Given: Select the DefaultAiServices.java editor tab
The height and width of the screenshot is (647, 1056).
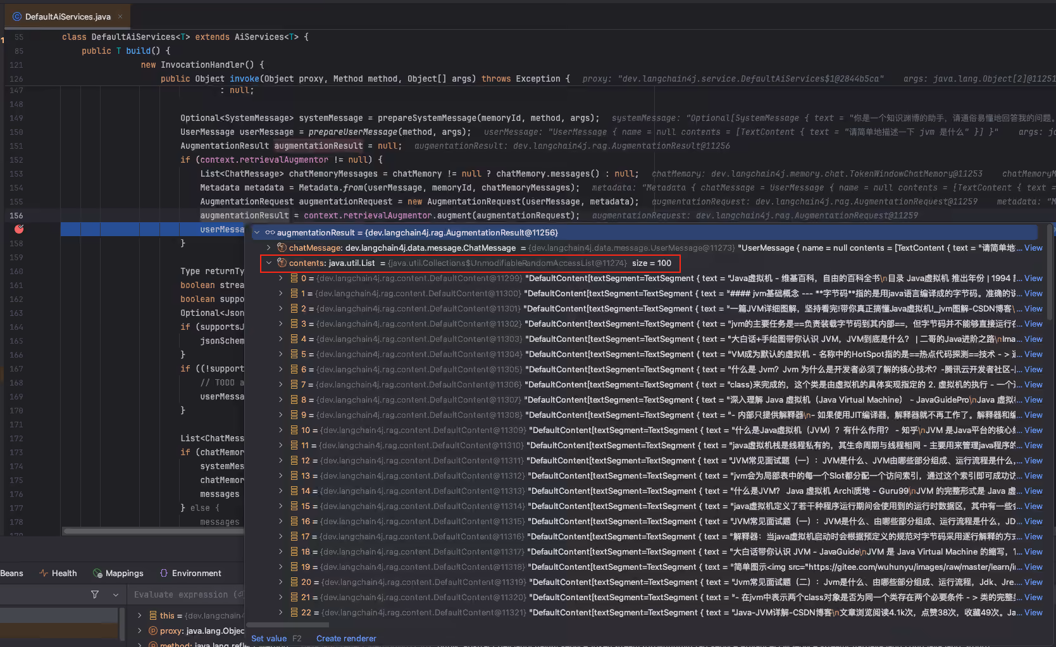Looking at the screenshot, I should click(67, 16).
